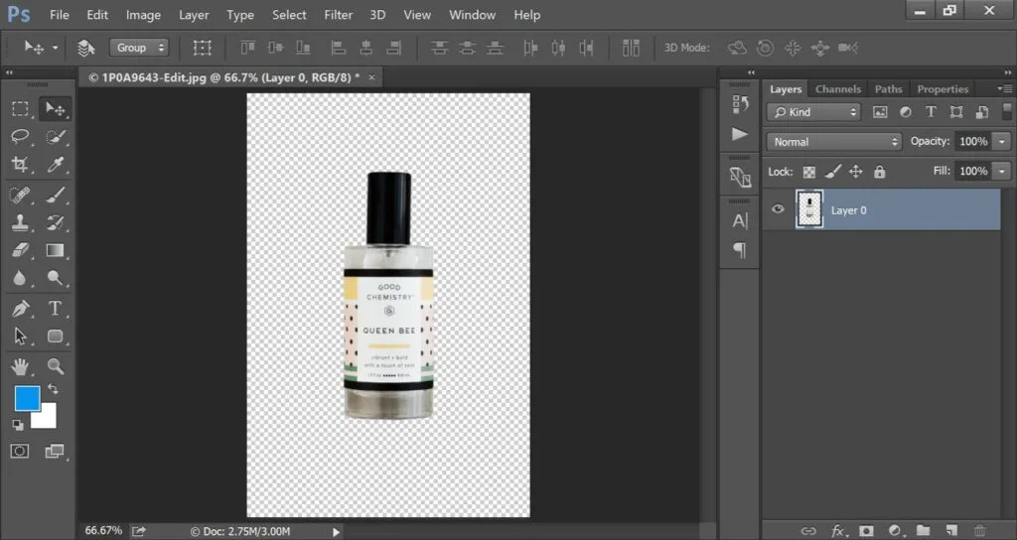Select the Gradient tool
This screenshot has width=1017, height=540.
pos(56,250)
